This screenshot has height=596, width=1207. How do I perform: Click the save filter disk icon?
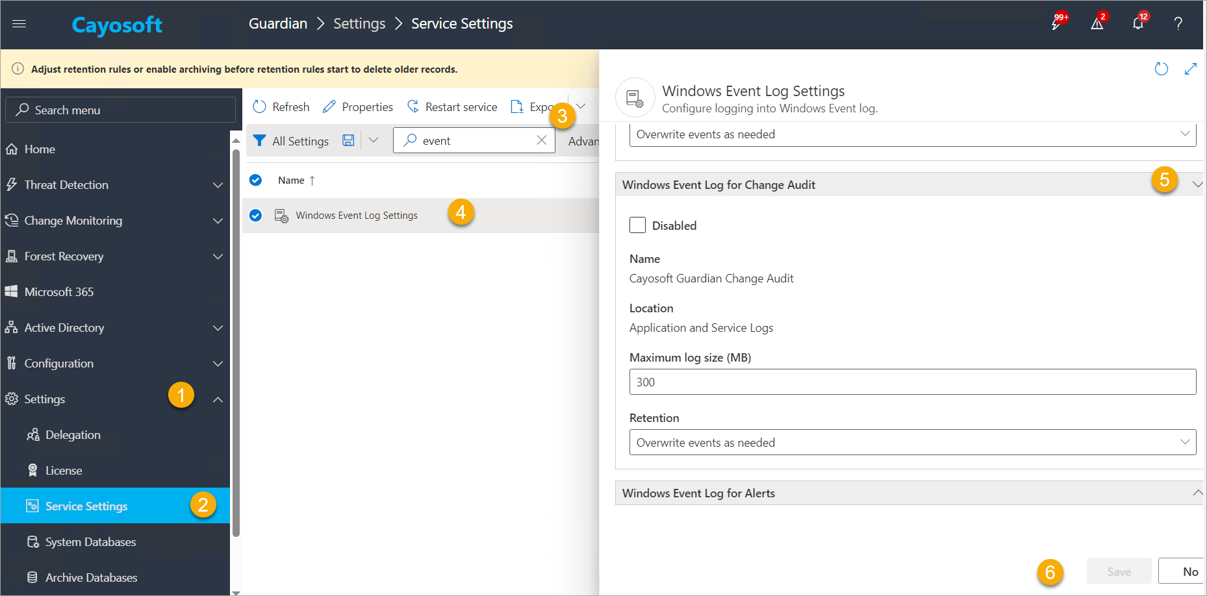pyautogui.click(x=348, y=141)
